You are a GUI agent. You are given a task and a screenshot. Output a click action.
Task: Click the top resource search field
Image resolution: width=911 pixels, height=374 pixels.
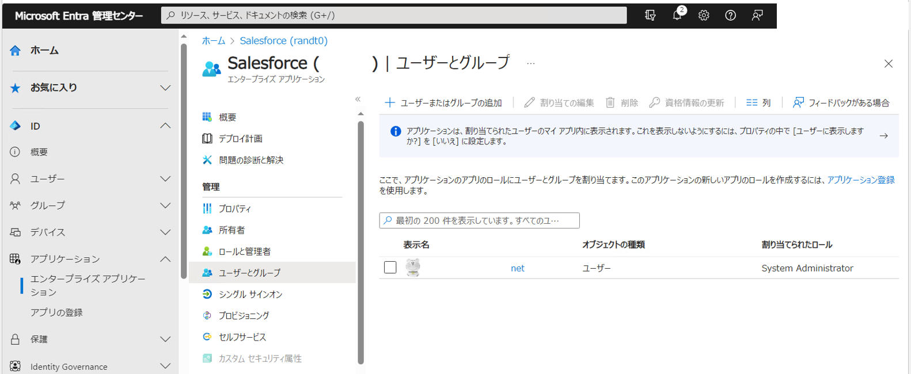(394, 16)
